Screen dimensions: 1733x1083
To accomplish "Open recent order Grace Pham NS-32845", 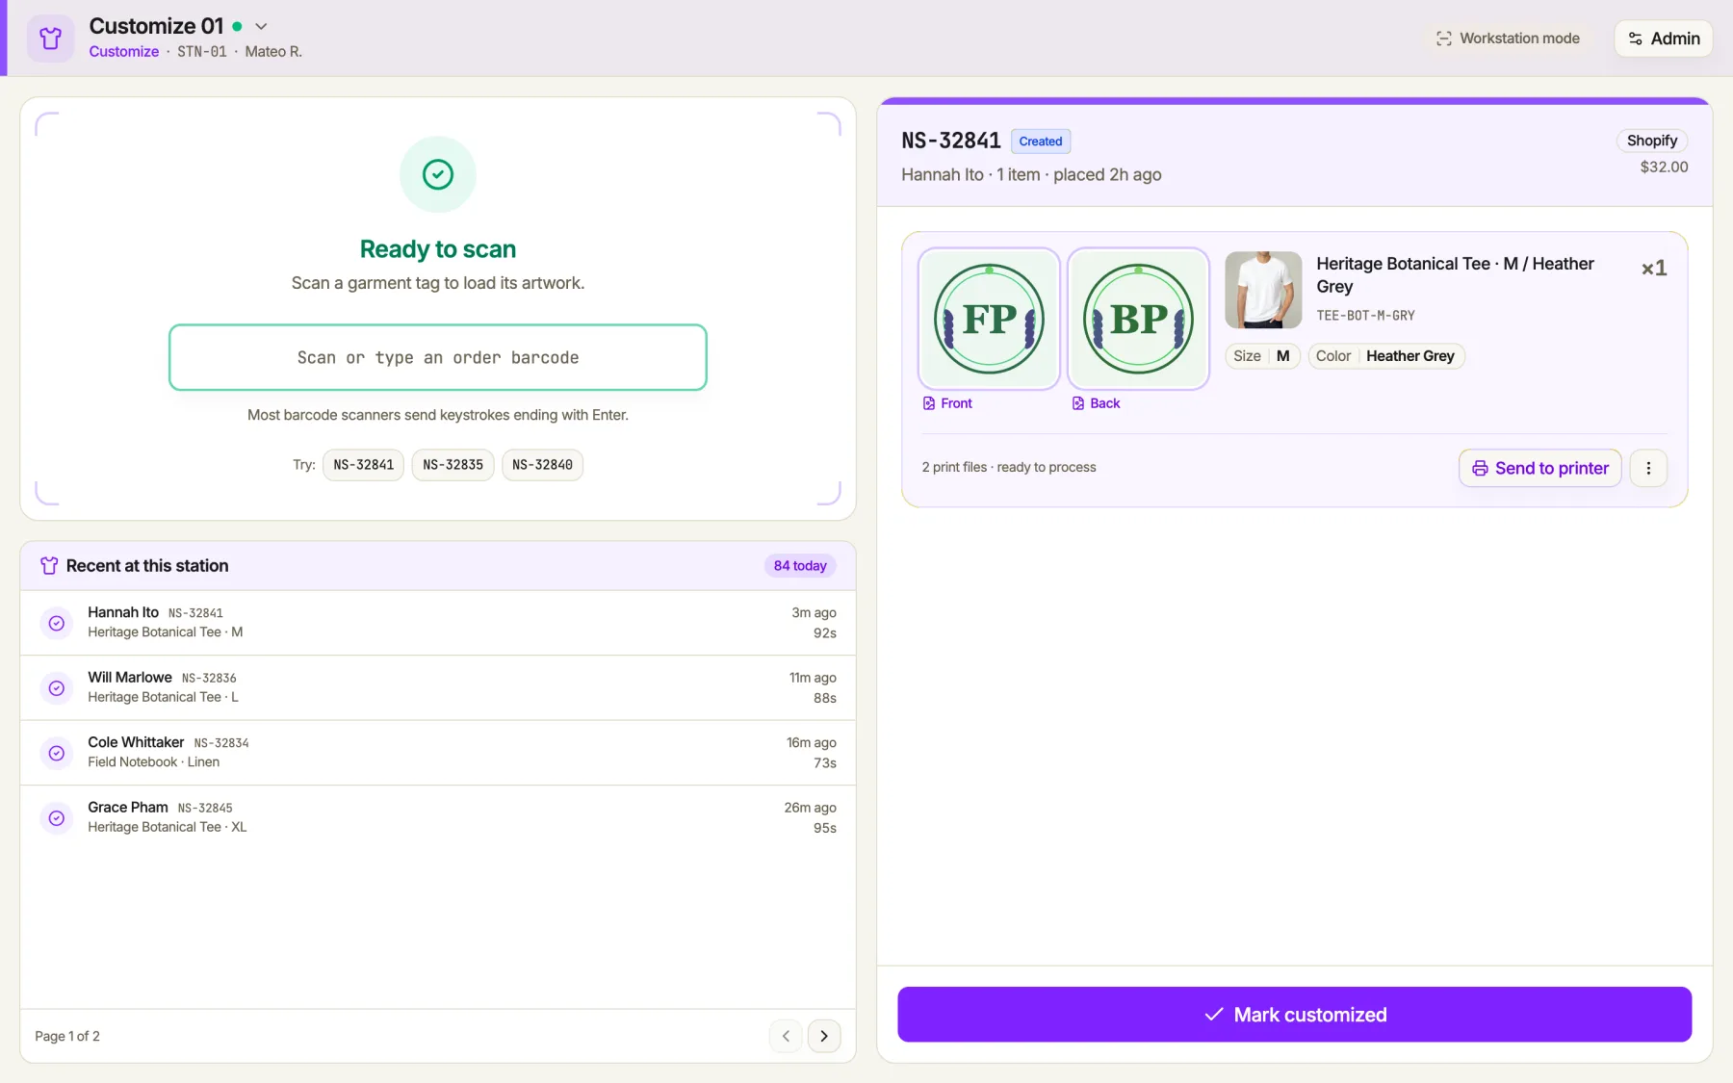I will coord(438,818).
